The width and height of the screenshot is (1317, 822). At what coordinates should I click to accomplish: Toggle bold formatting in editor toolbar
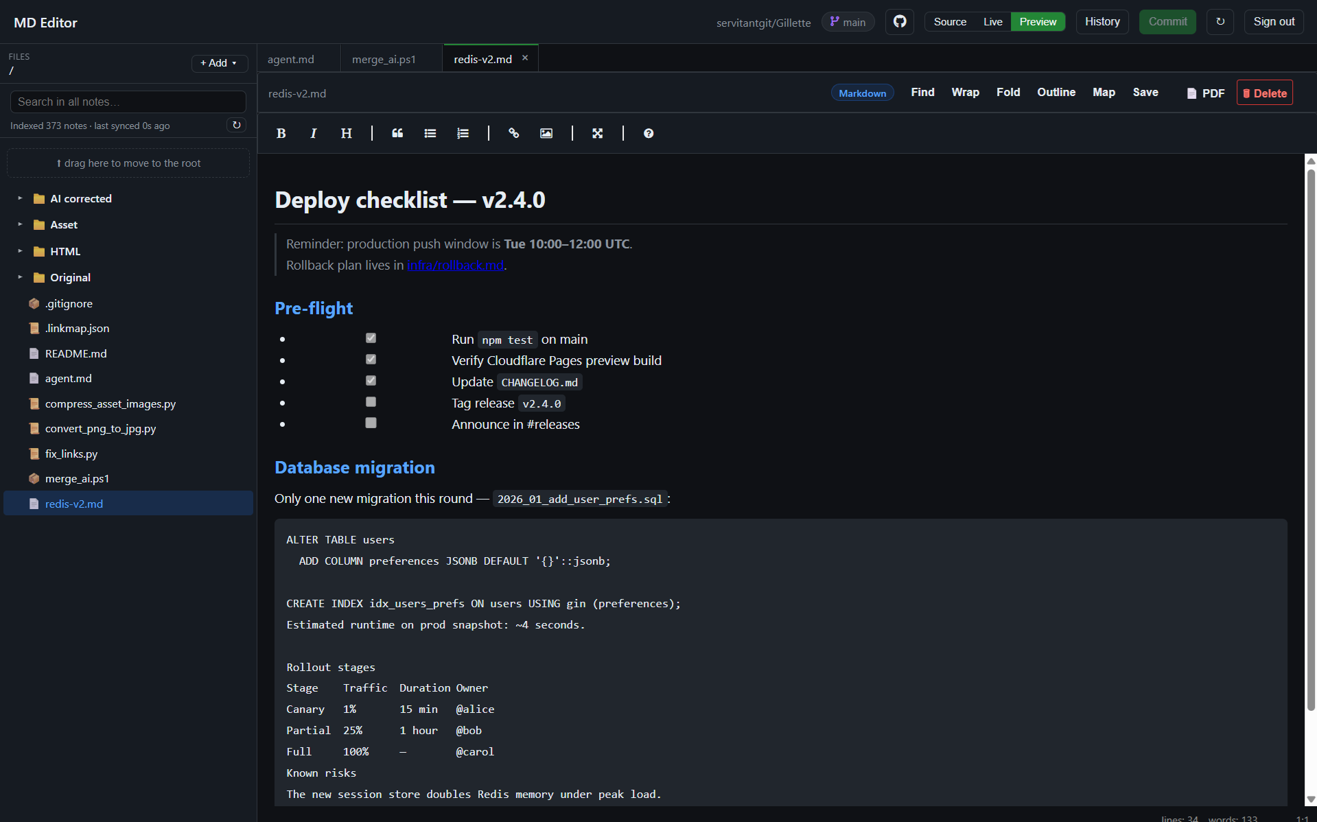[281, 133]
